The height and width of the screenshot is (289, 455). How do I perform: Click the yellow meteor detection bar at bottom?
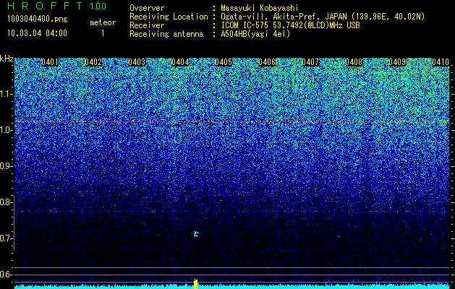[195, 284]
